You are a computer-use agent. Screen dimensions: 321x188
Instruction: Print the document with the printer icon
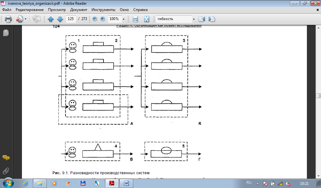pos(8,19)
